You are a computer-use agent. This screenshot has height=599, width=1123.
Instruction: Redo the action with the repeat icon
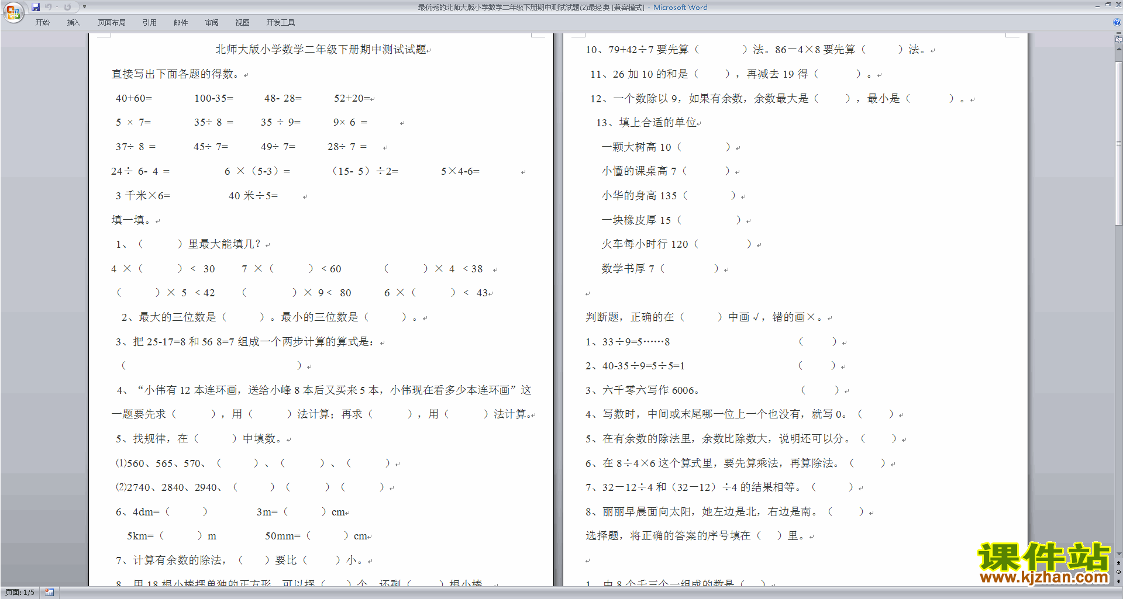(x=67, y=7)
